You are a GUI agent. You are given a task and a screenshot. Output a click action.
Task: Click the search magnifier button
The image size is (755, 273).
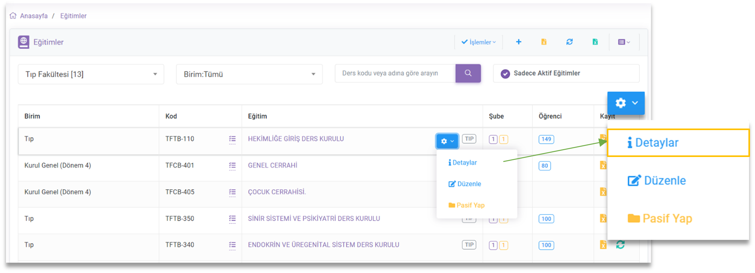468,73
